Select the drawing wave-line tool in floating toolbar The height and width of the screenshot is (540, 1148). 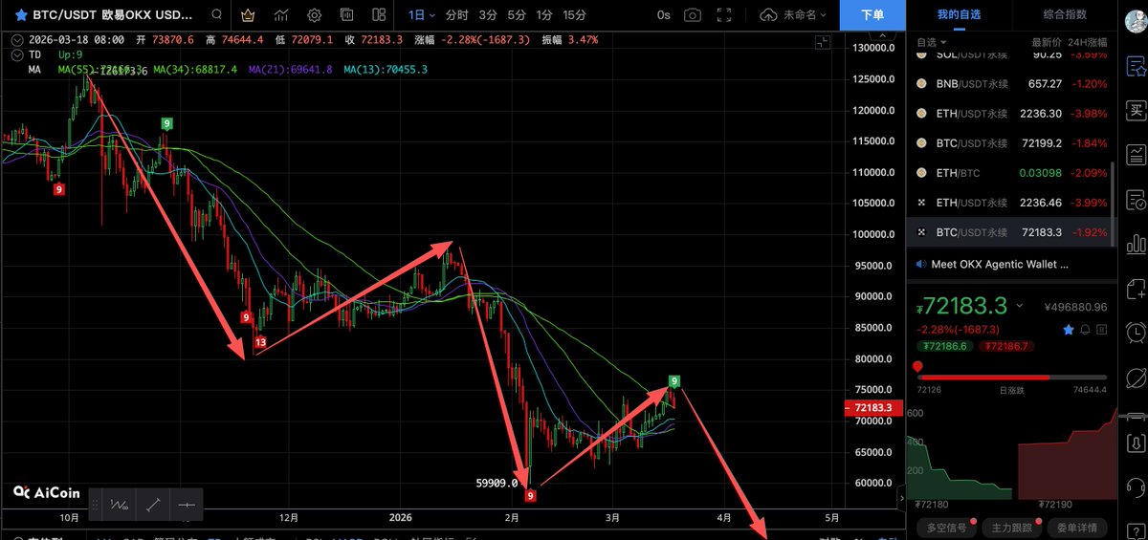pos(119,505)
